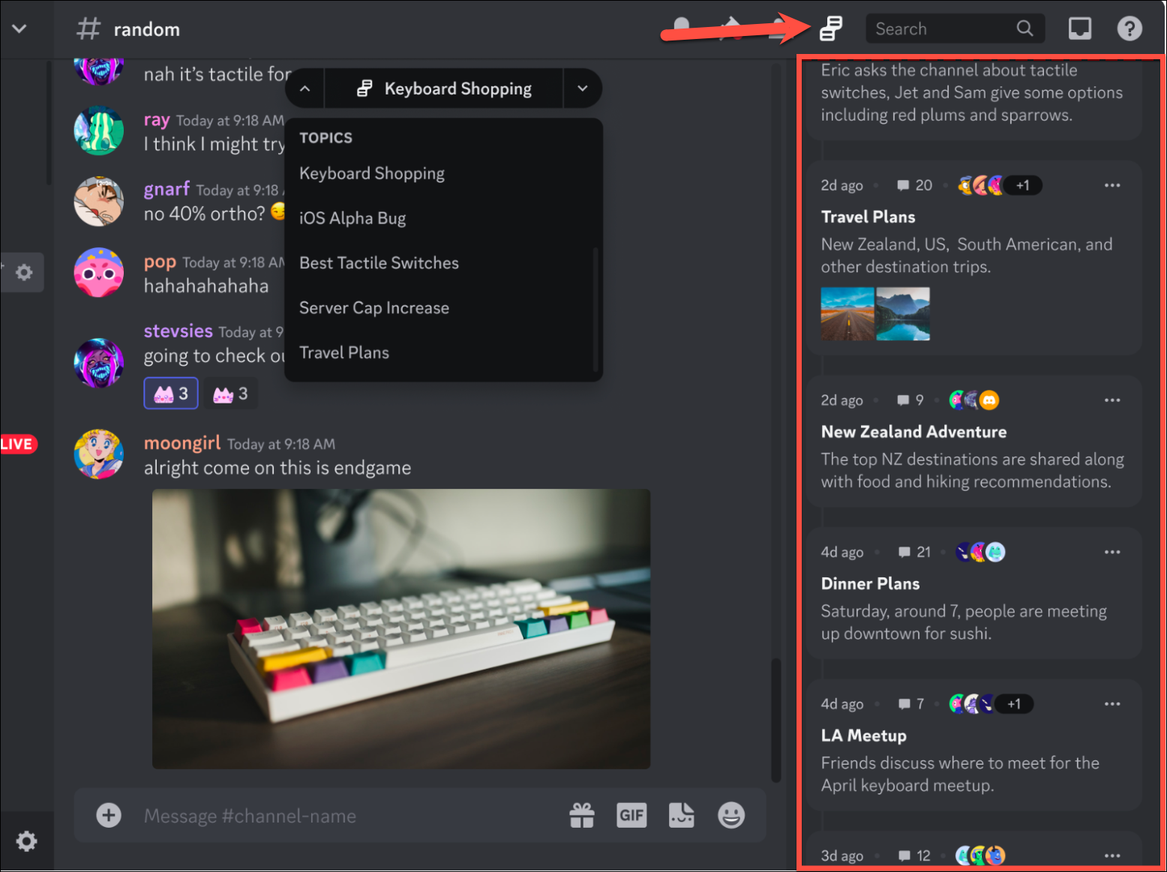The width and height of the screenshot is (1167, 872).
Task: Click the chat scrollbar thumb
Action: (x=776, y=720)
